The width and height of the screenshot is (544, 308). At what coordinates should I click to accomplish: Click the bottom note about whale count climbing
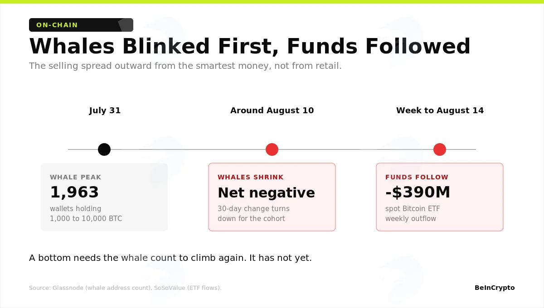[x=170, y=258]
